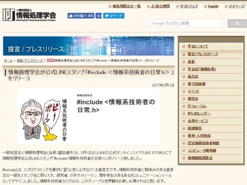Viewport: 247px width, 185px height.
Task: Click the bullet icon beside サイトマップ
Action: click(x=177, y=7)
